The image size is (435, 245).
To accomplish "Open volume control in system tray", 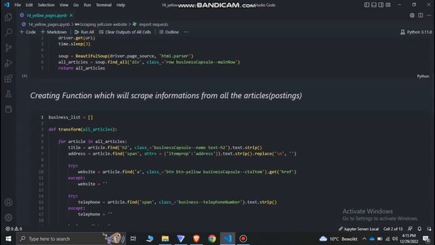I will click(x=395, y=239).
